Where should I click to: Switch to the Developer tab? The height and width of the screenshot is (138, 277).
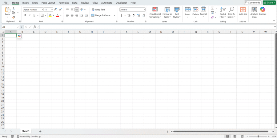pos(121,3)
